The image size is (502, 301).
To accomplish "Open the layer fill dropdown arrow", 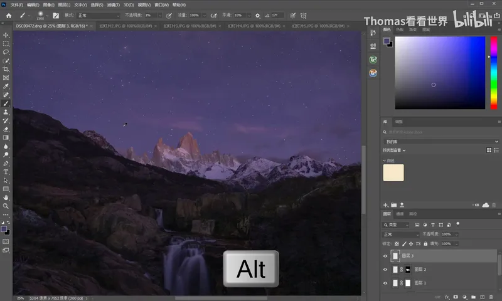I will (456, 244).
